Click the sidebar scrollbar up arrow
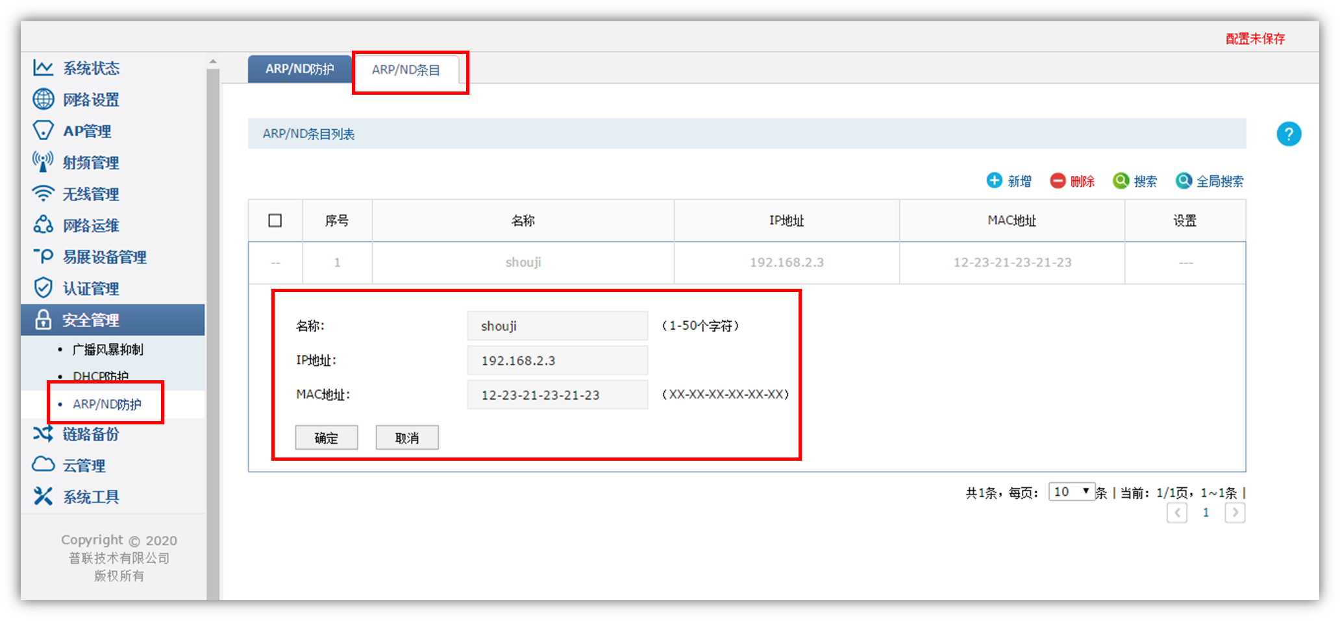This screenshot has width=1340, height=621. click(x=213, y=61)
